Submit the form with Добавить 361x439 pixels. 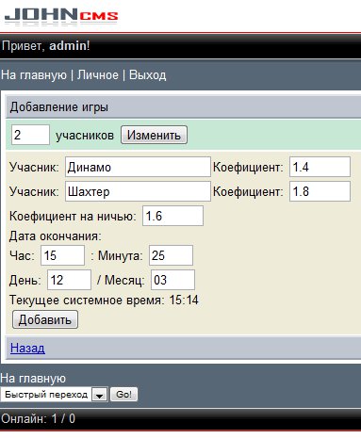coord(45,319)
